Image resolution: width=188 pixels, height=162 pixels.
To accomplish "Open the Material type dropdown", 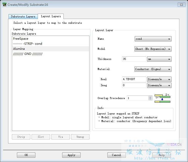I will [x=153, y=69].
